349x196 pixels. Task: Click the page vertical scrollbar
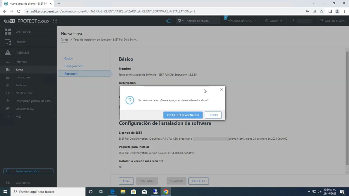(x=347, y=108)
